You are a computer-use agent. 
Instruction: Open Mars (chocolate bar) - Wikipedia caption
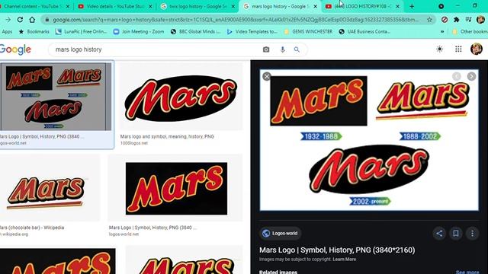[x=32, y=228]
